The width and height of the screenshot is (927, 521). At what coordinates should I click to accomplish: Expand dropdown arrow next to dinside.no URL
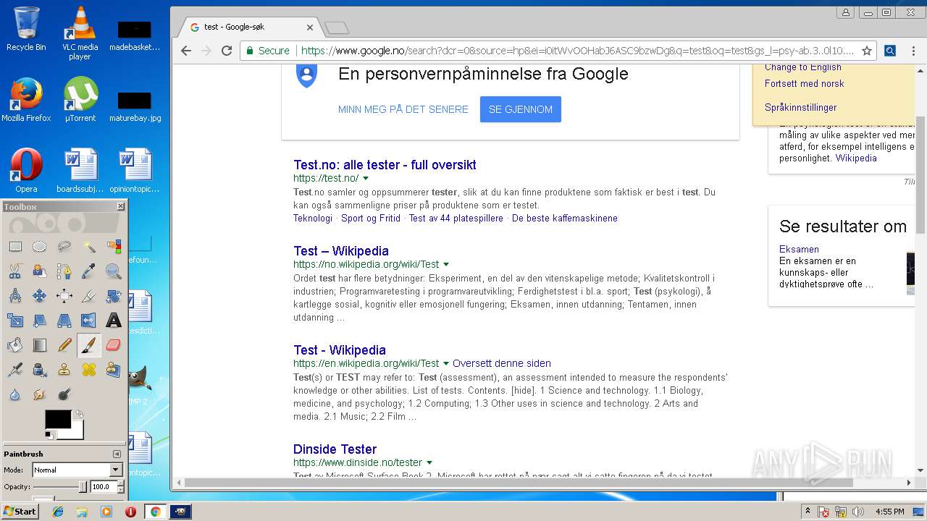point(429,463)
